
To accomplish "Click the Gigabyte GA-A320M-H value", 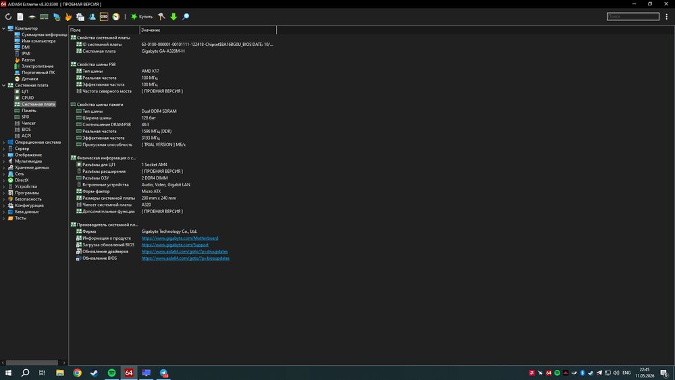I will [x=163, y=51].
